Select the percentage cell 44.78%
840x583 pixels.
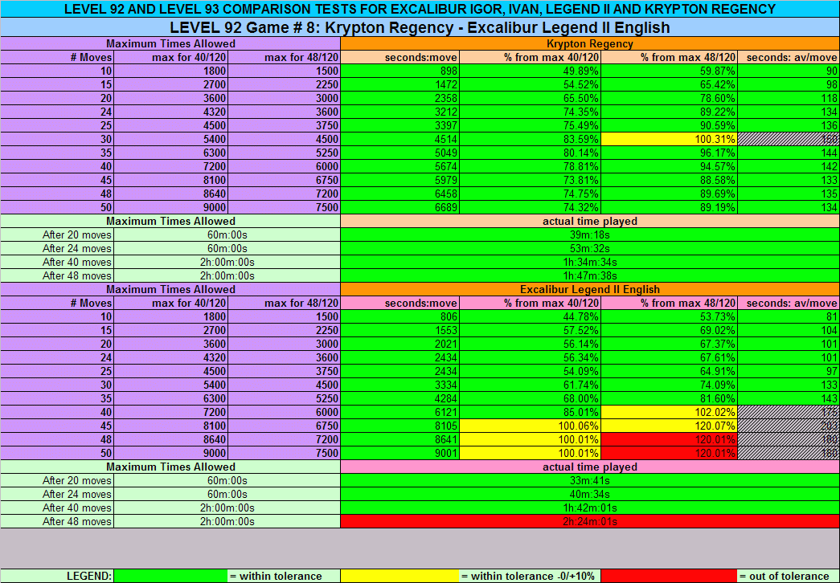tap(530, 317)
